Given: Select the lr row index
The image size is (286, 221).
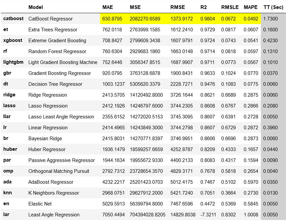Looking at the screenshot, I should pyautogui.click(x=5, y=127).
